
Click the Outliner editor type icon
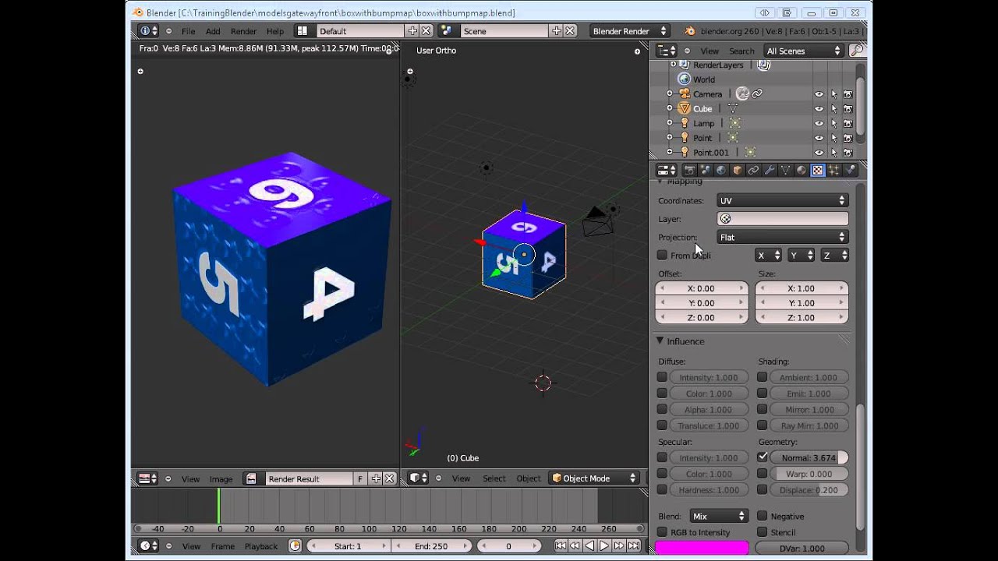pos(667,51)
